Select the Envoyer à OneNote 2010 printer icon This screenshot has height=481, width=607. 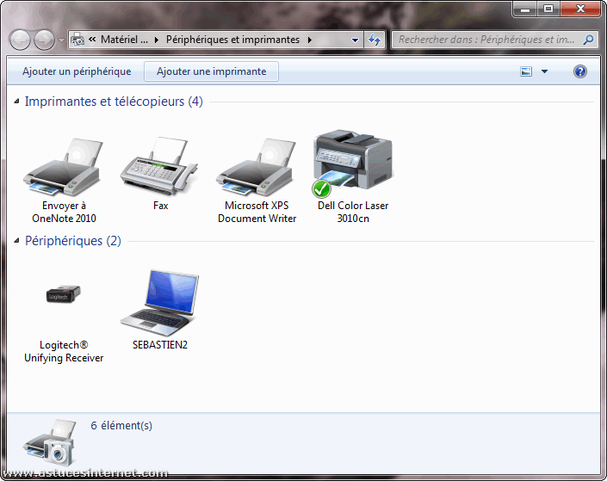(63, 167)
